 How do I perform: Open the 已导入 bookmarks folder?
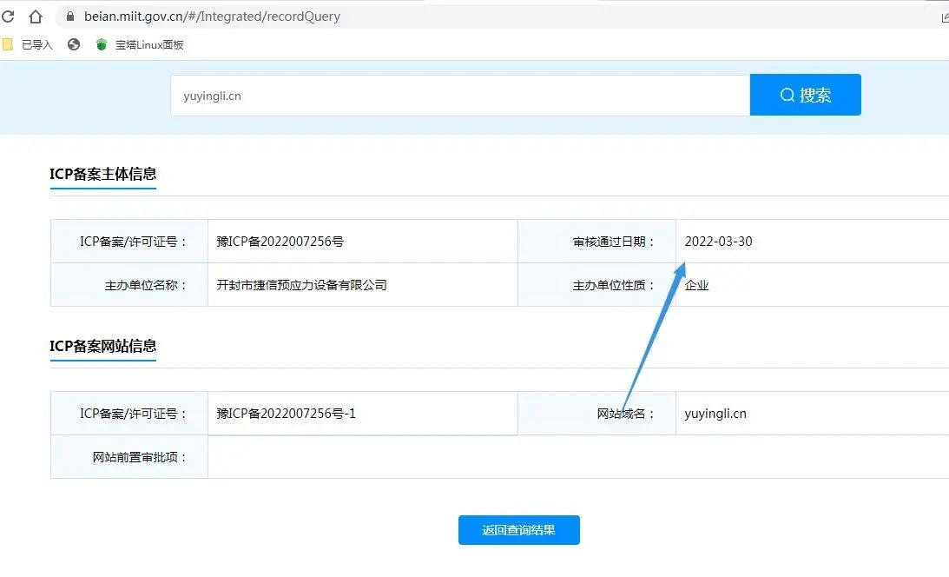[28, 45]
